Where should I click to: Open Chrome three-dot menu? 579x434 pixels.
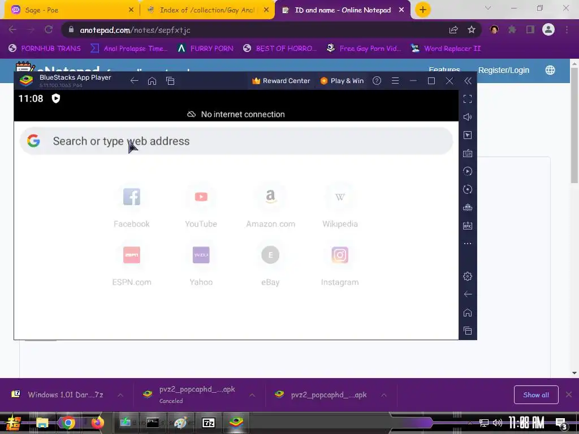[x=567, y=29]
